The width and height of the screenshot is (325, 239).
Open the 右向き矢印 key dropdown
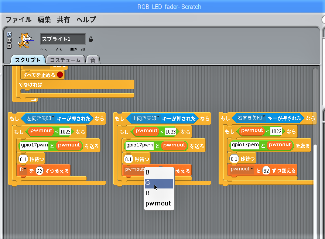click(x=264, y=117)
